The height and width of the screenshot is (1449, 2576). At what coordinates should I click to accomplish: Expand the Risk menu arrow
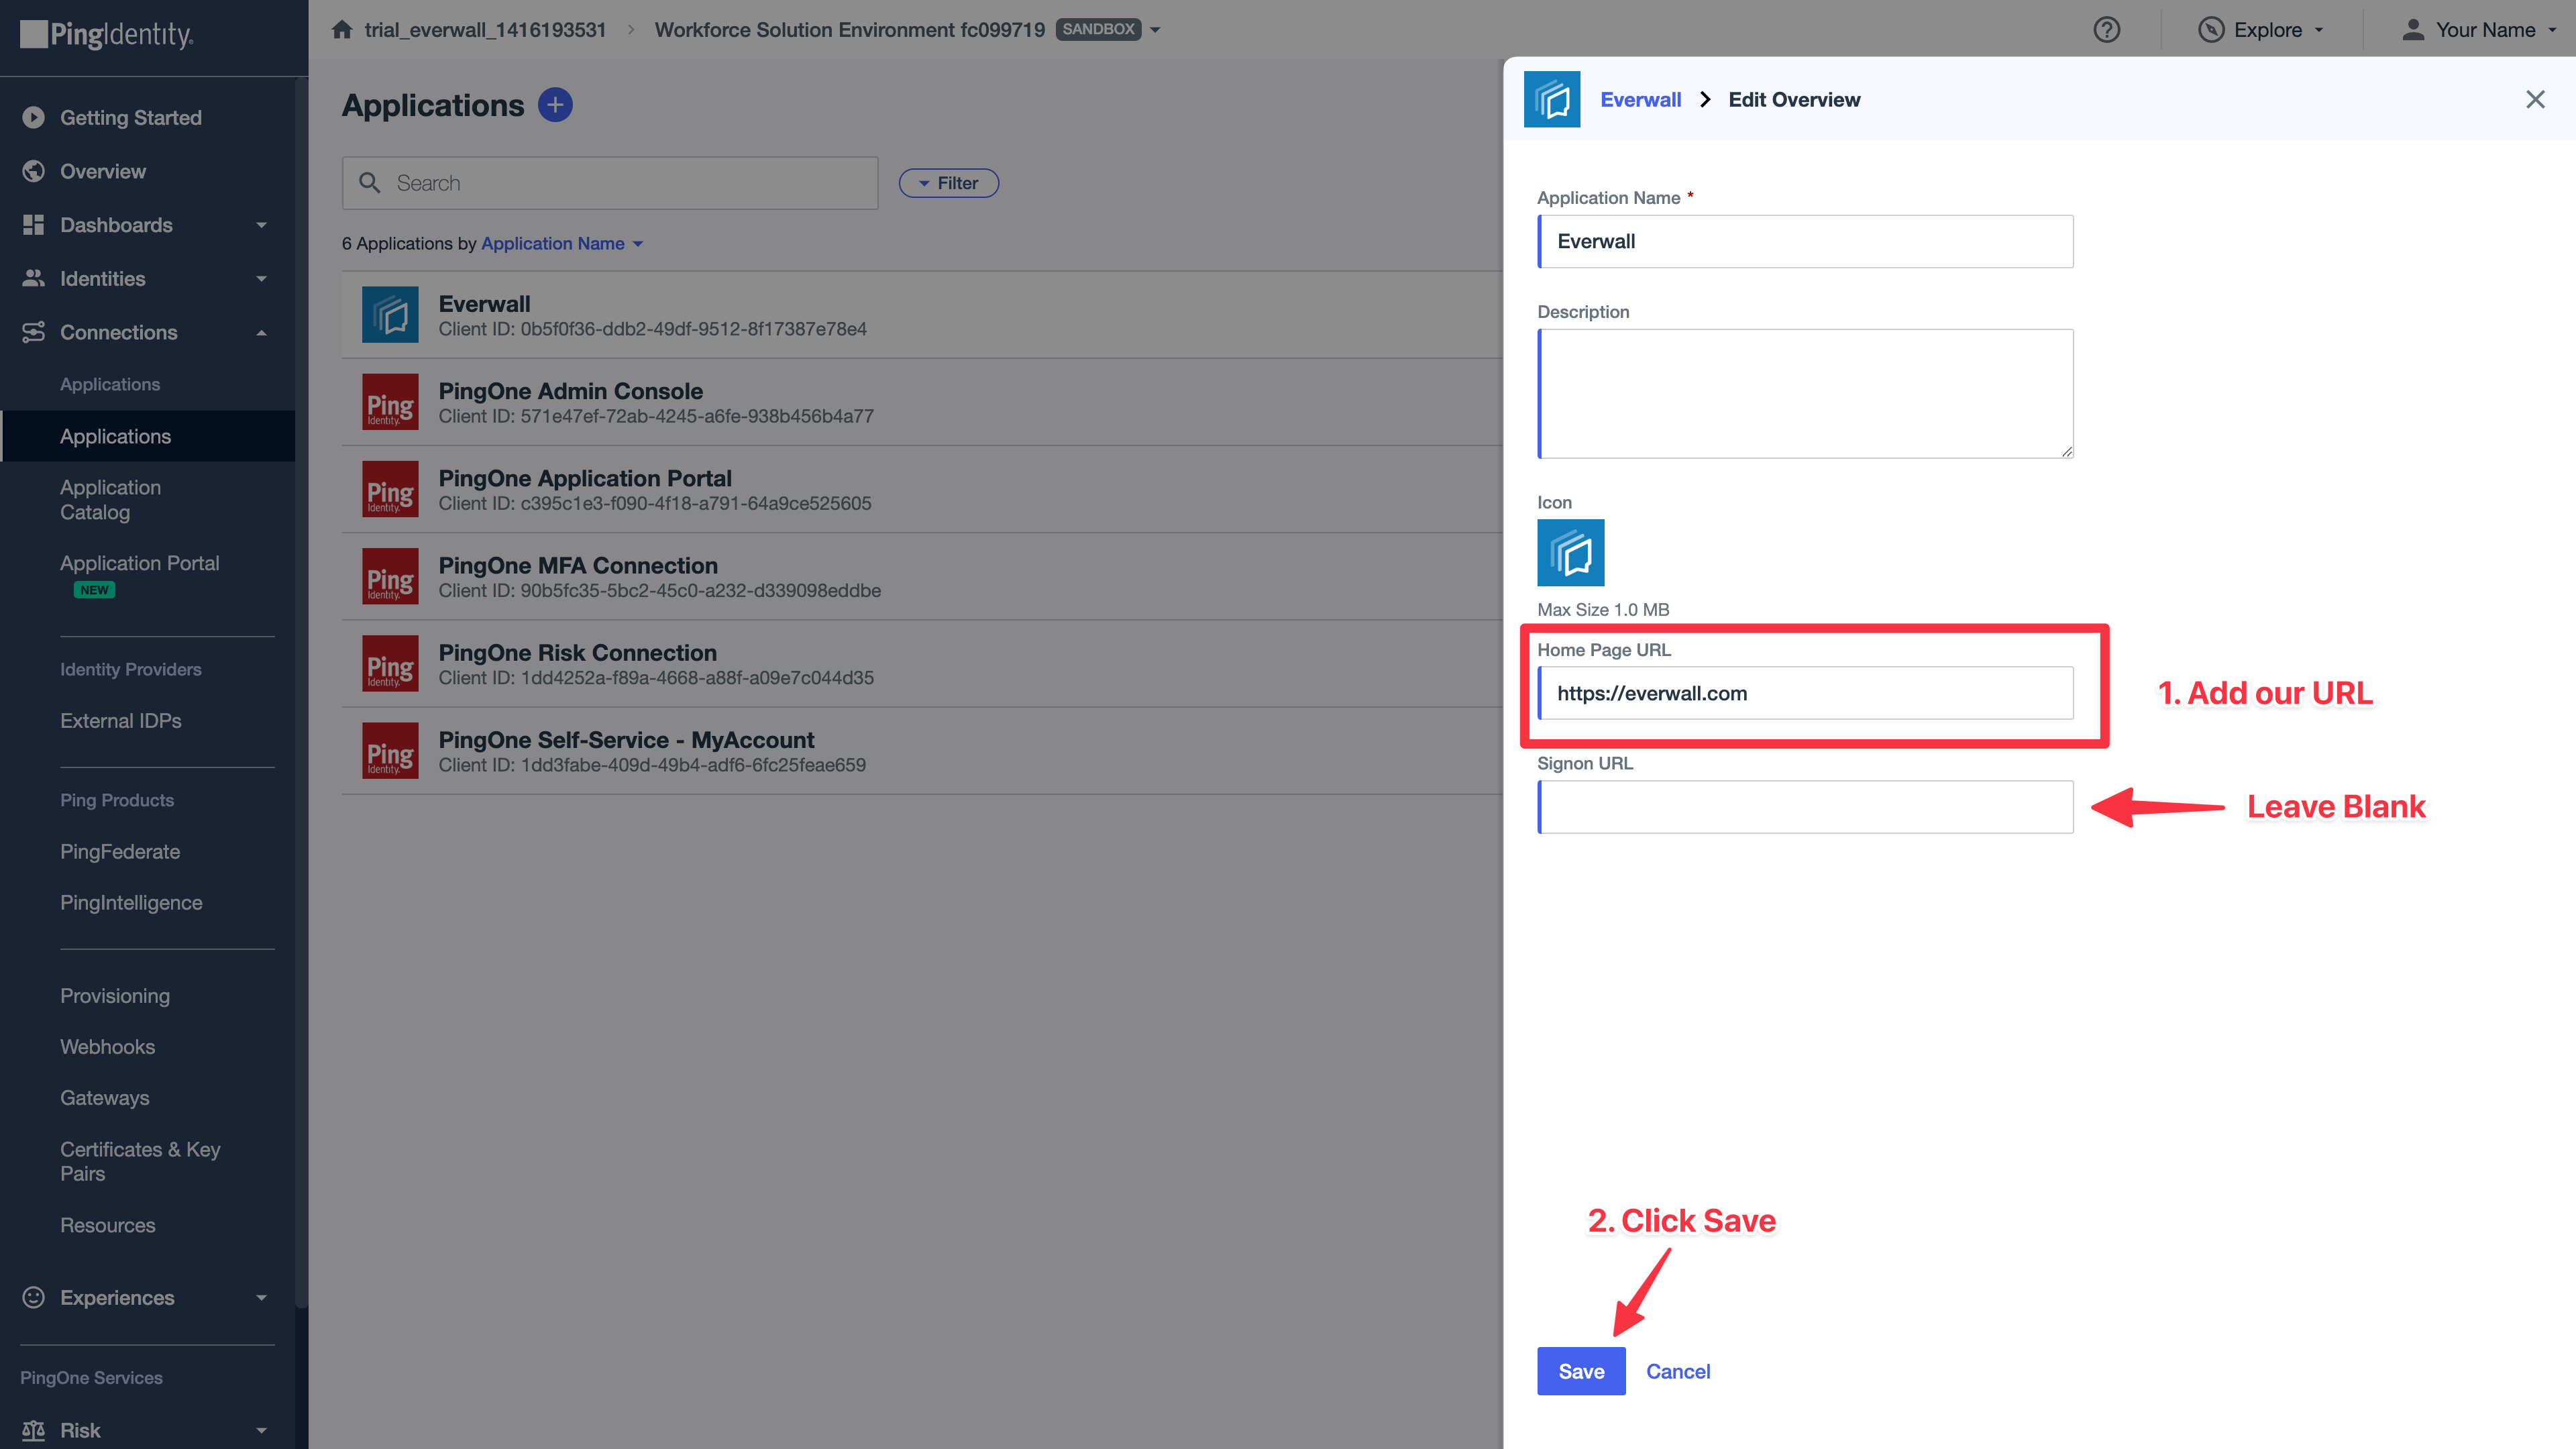[x=262, y=1430]
